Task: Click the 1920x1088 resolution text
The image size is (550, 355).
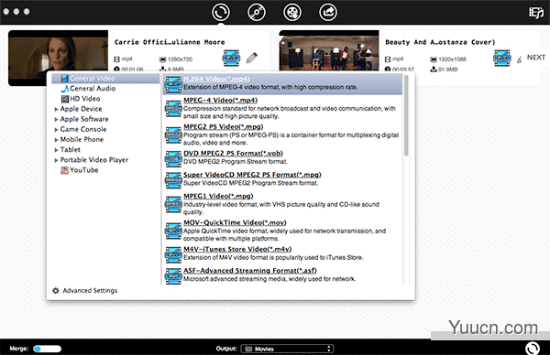Action: (x=452, y=59)
